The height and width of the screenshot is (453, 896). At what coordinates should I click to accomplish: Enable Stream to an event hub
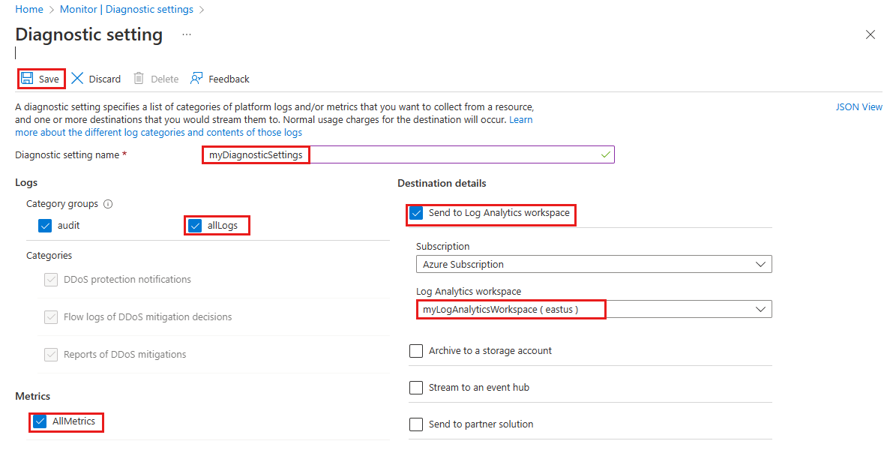point(416,387)
